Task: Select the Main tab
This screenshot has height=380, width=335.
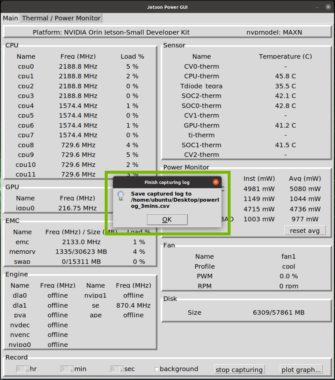Action: pos(10,18)
